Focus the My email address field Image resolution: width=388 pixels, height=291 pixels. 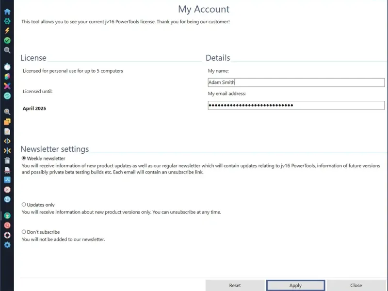pyautogui.click(x=296, y=105)
